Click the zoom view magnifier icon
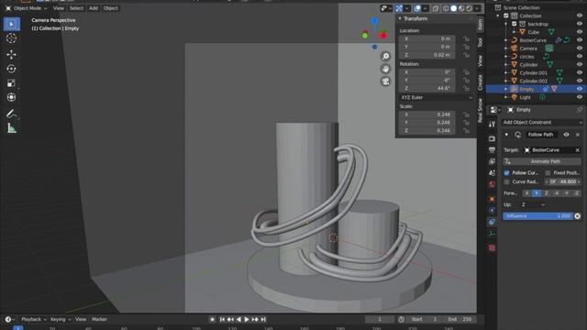Image resolution: width=587 pixels, height=330 pixels. tap(385, 57)
